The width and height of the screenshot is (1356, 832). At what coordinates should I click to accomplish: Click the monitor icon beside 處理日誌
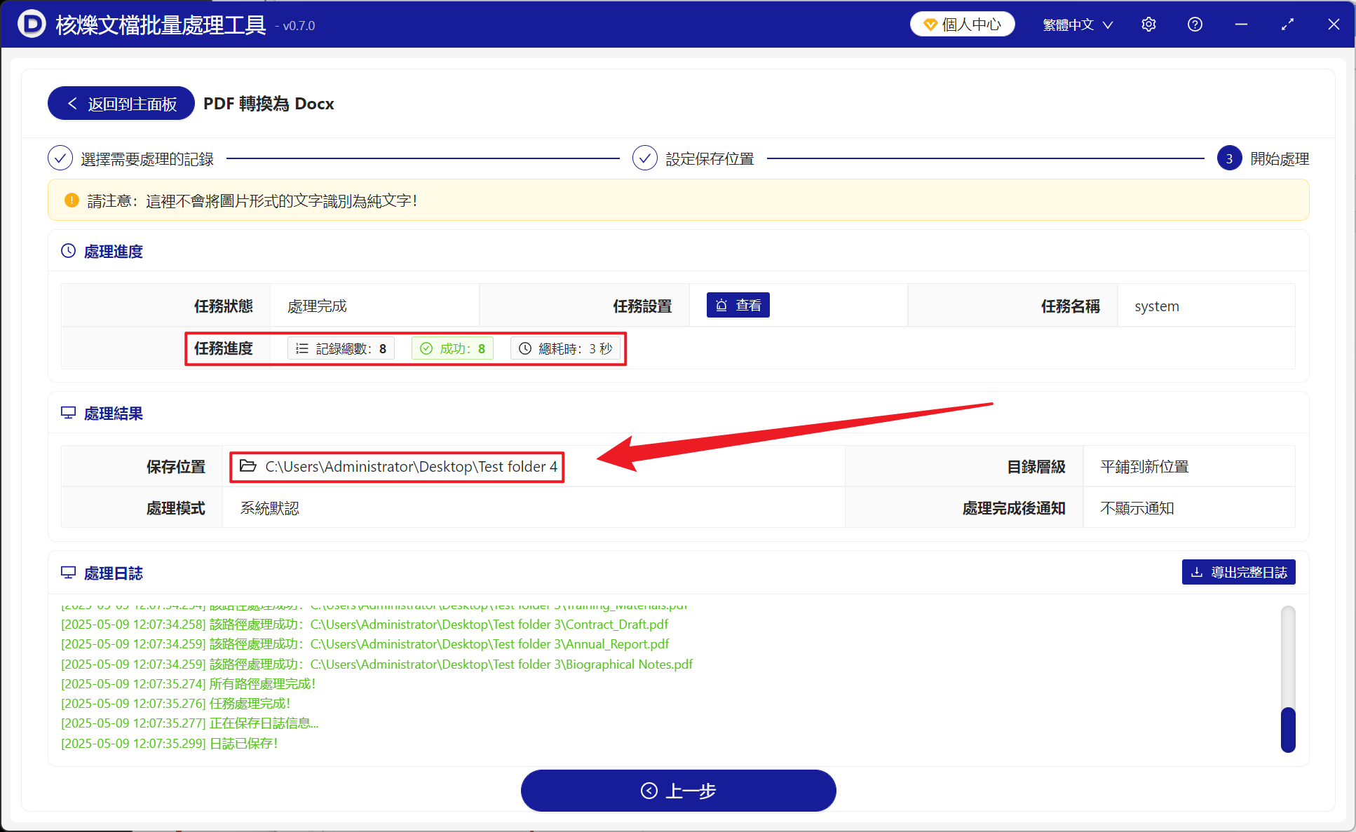(x=68, y=573)
